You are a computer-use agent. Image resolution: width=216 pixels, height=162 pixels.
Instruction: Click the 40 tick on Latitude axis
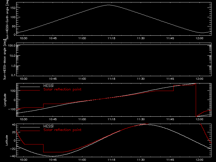coord(14,125)
